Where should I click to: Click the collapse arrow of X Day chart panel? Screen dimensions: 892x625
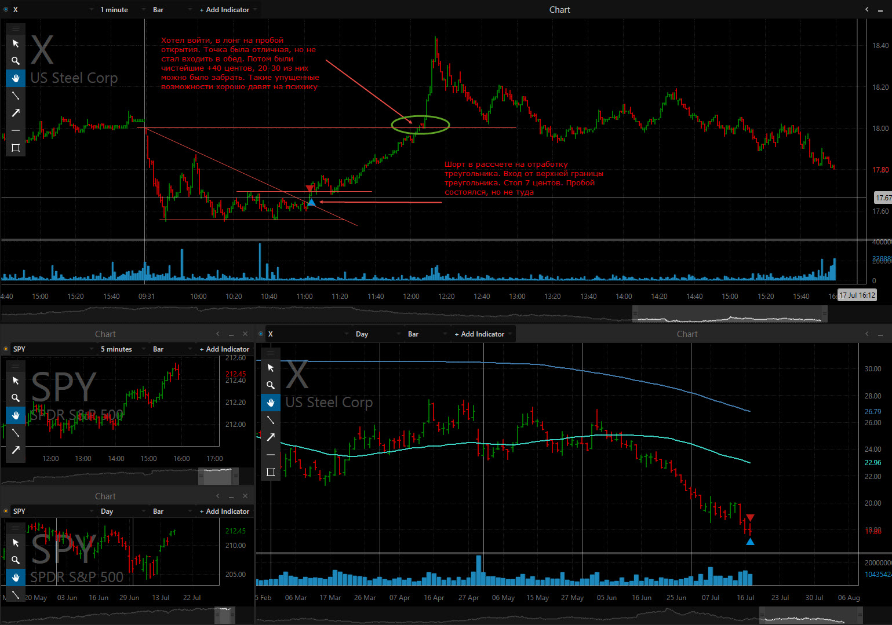(867, 334)
